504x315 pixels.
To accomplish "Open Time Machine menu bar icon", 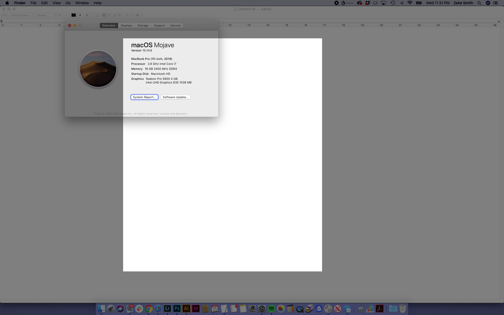I will 393,3.
